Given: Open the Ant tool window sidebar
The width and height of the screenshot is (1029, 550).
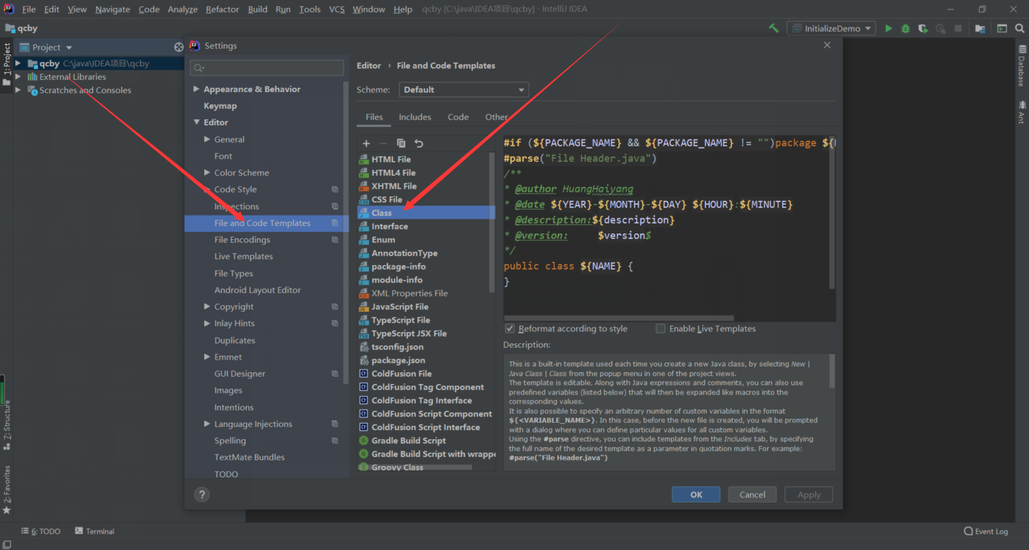Looking at the screenshot, I should (1022, 113).
